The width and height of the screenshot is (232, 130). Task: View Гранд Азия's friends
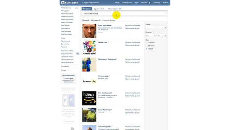coord(132,45)
